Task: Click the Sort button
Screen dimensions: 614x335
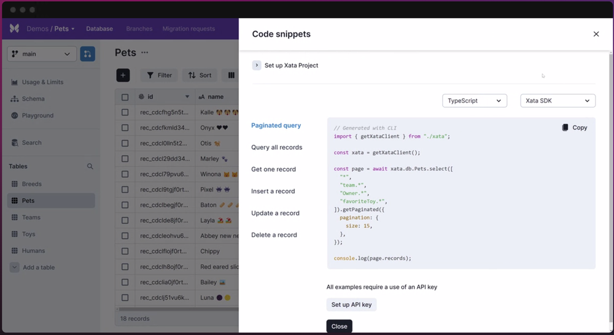Action: click(x=200, y=75)
